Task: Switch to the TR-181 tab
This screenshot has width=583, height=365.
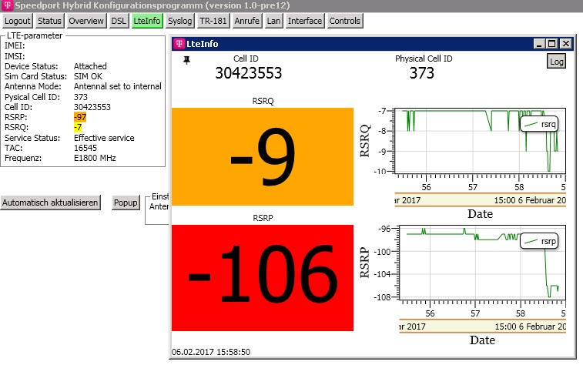Action: (213, 21)
